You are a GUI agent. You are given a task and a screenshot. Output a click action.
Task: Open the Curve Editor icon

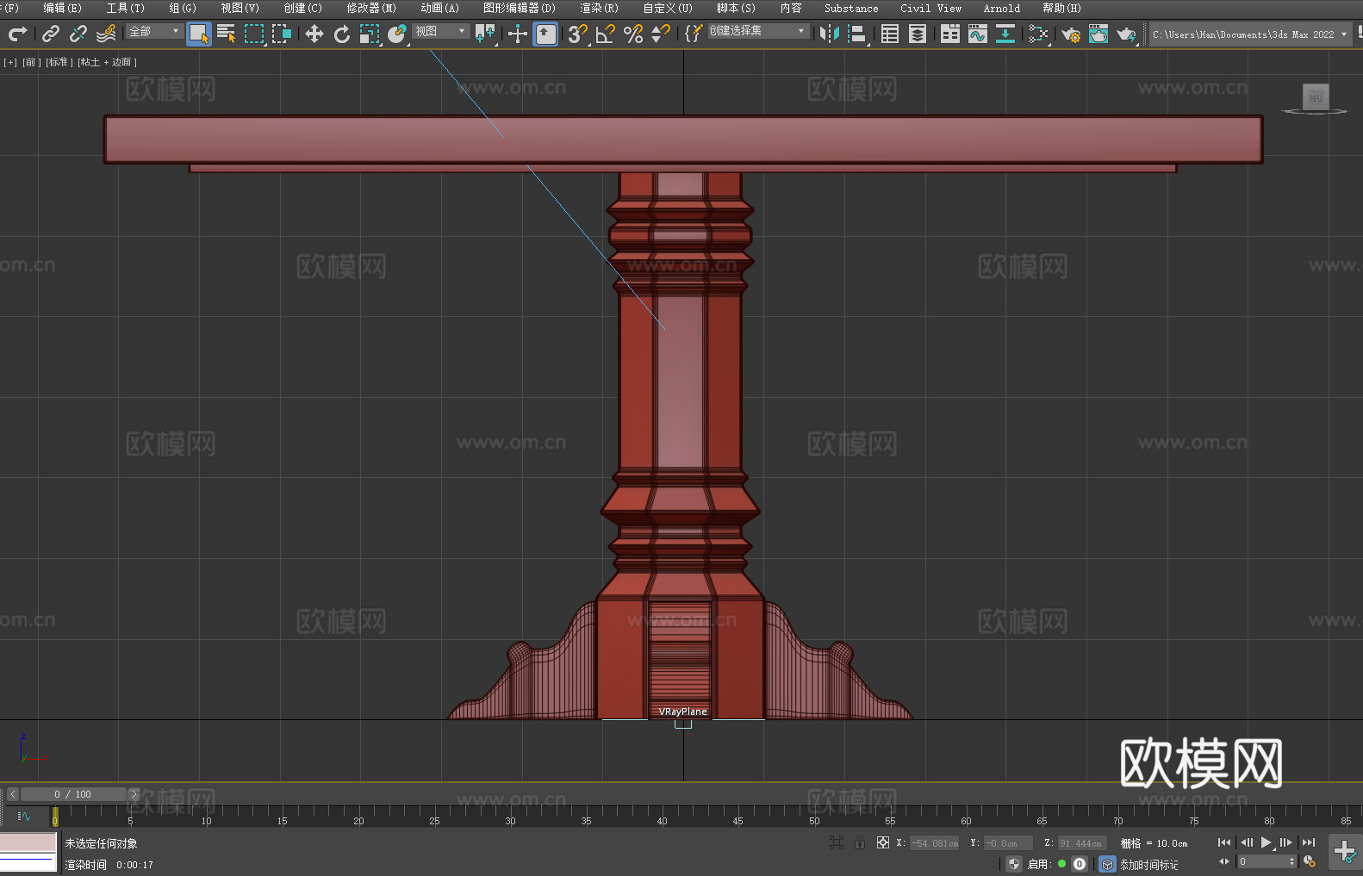click(x=977, y=34)
